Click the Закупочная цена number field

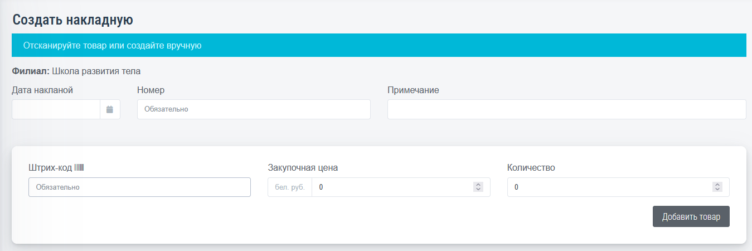click(x=390, y=187)
